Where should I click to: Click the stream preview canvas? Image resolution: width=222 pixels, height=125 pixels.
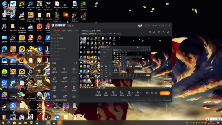(126, 62)
